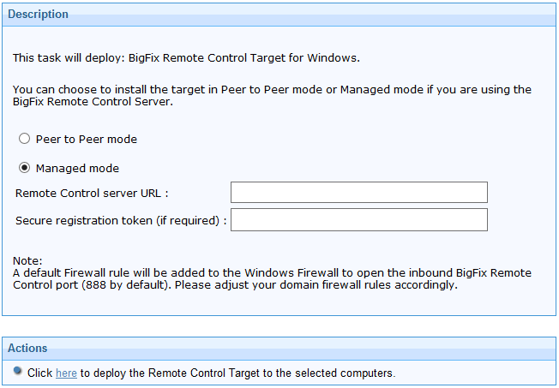The width and height of the screenshot is (559, 388).
Task: Click the blue bullet icon in Actions
Action: tap(18, 372)
